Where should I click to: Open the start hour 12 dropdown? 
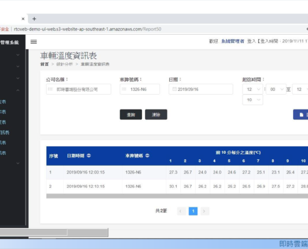coord(253,89)
